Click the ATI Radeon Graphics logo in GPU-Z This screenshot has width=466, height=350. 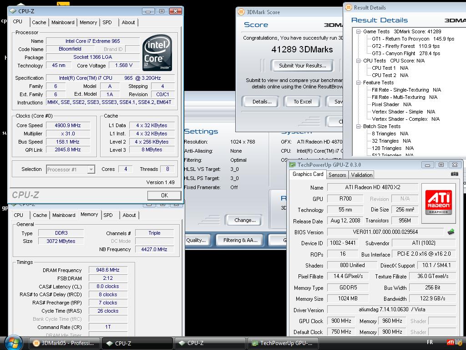(x=438, y=202)
